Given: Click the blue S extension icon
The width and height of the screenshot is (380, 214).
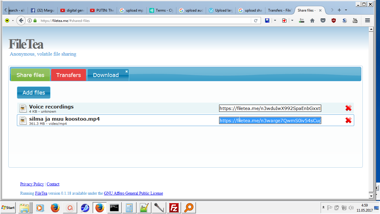Looking at the screenshot, I should coord(344,21).
